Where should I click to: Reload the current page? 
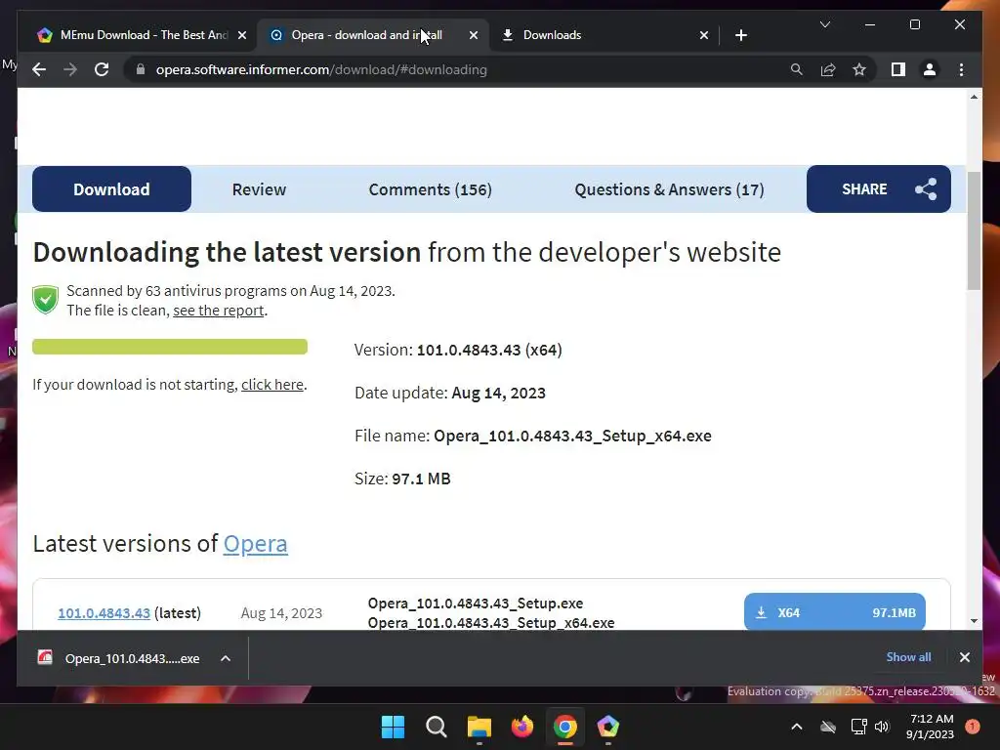point(102,69)
